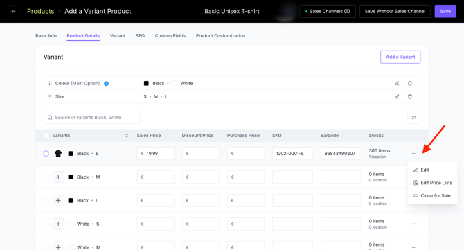
Task: Open the Black S t-shirt thumbnail
Action: (x=58, y=154)
